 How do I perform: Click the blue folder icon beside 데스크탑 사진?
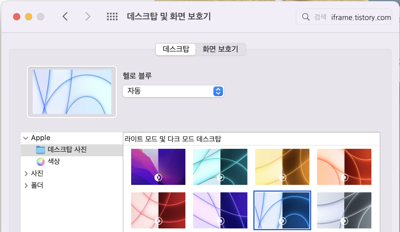(x=41, y=150)
